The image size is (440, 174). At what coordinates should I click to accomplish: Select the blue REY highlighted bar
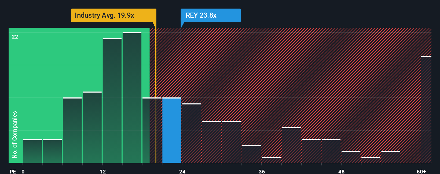click(x=172, y=130)
